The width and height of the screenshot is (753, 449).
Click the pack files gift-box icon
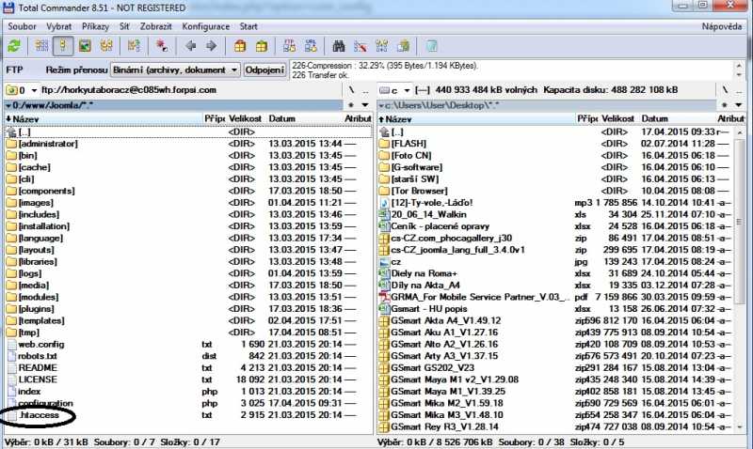(239, 45)
